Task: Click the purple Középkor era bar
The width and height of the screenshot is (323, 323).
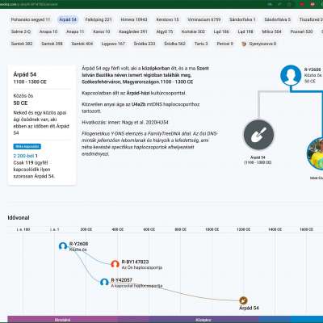Action: pyautogui.click(x=203, y=320)
